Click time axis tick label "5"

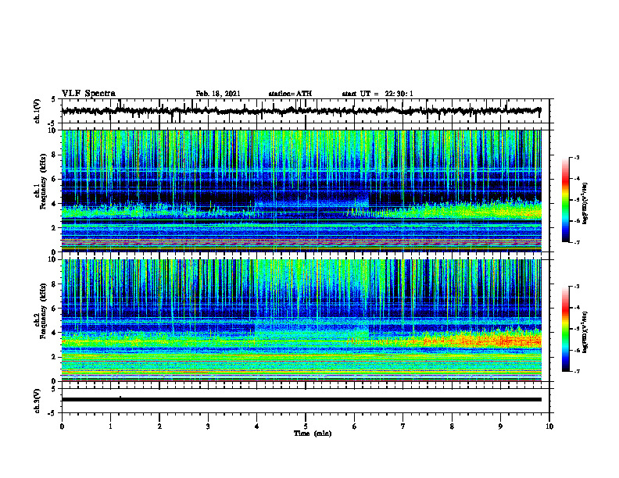pyautogui.click(x=306, y=426)
